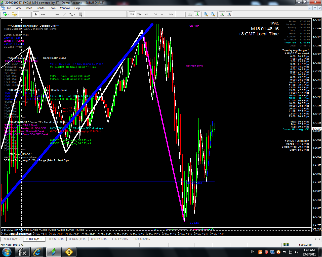Click the volume speaker tray icon
This screenshot has height=257, width=322.
click(297, 252)
